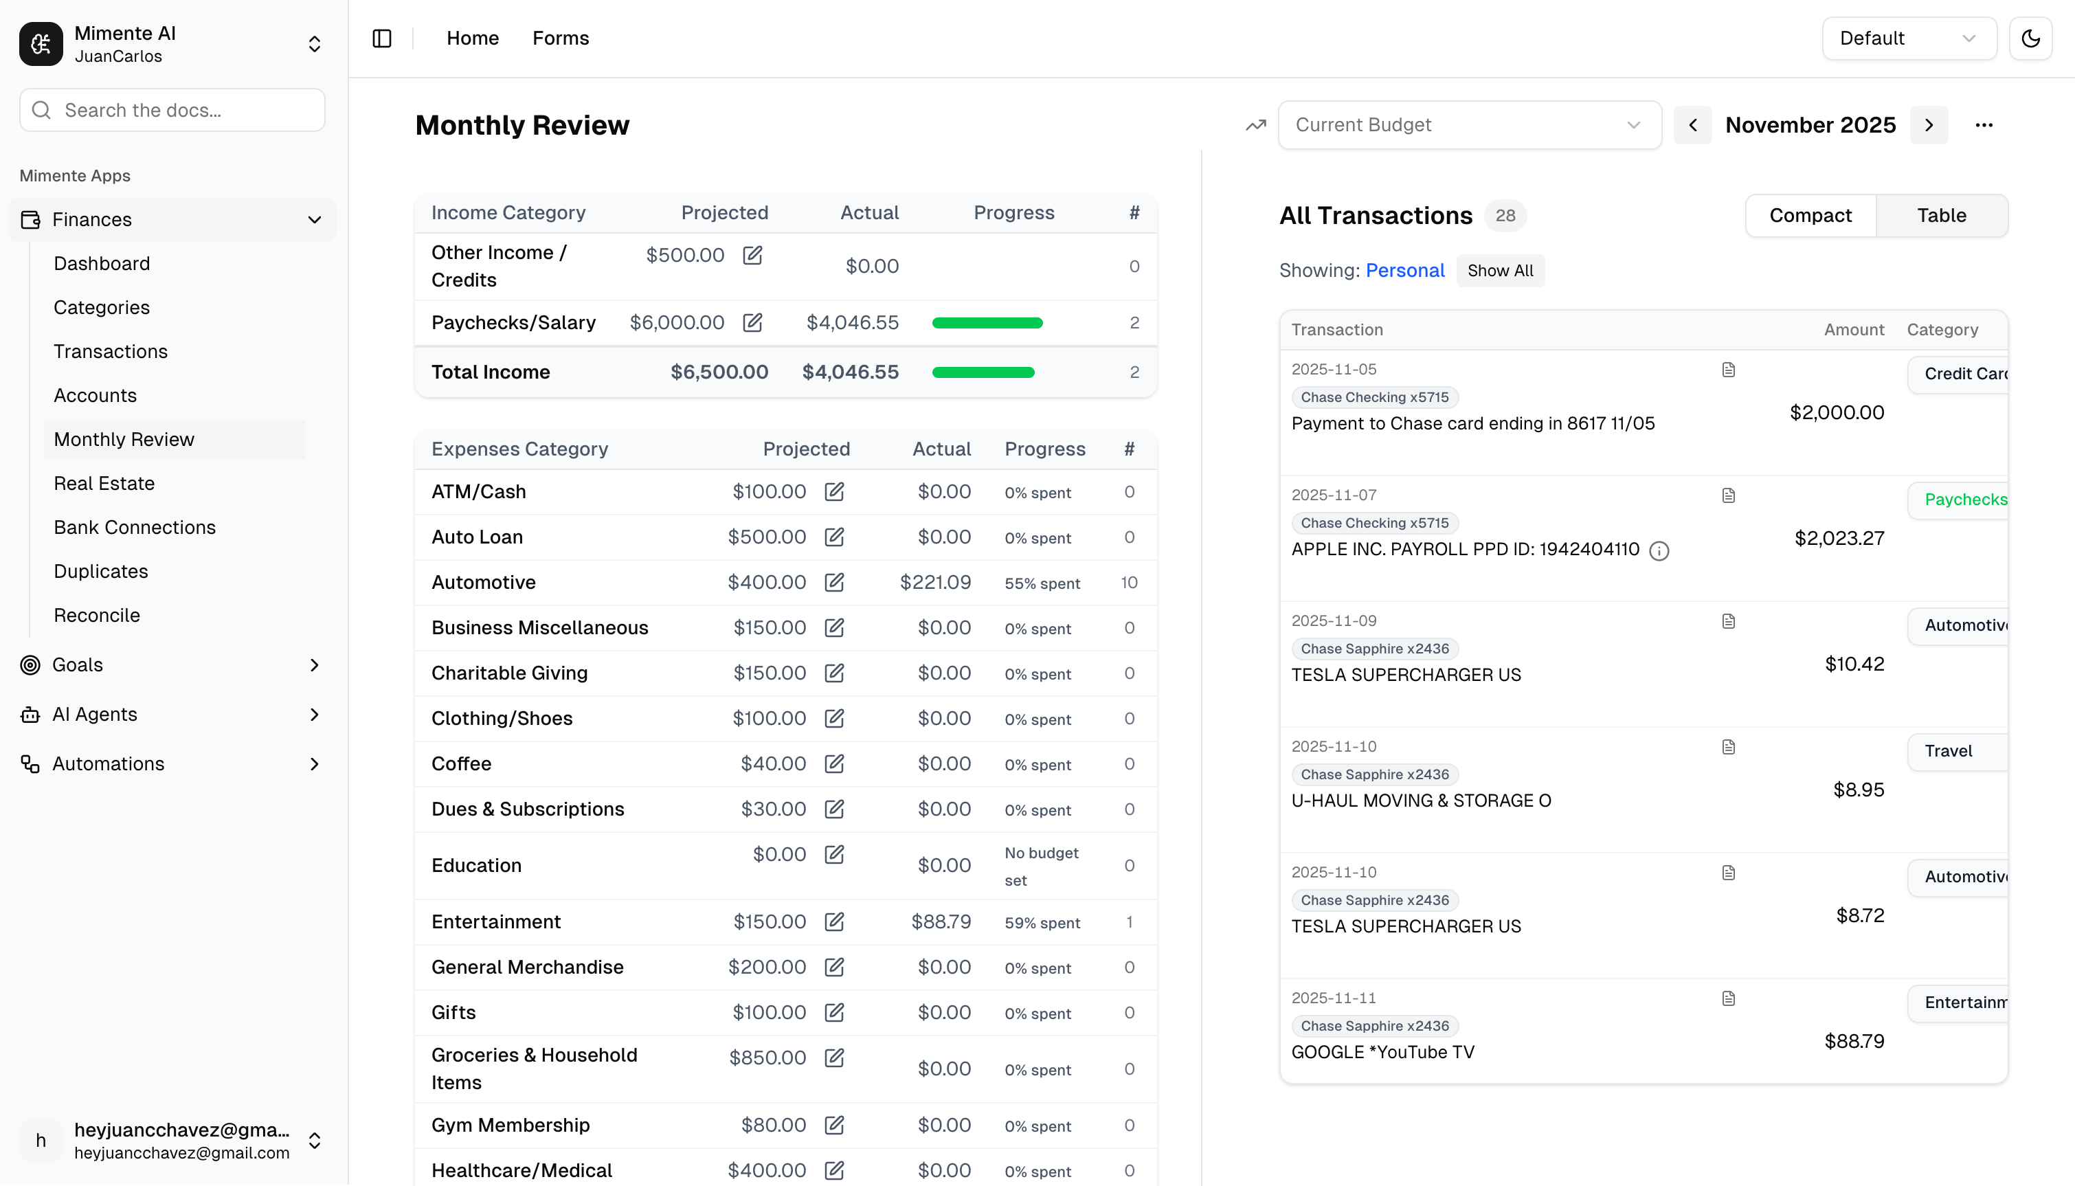Edit projected budget for Entertainment
The height and width of the screenshot is (1186, 2075).
pos(834,921)
